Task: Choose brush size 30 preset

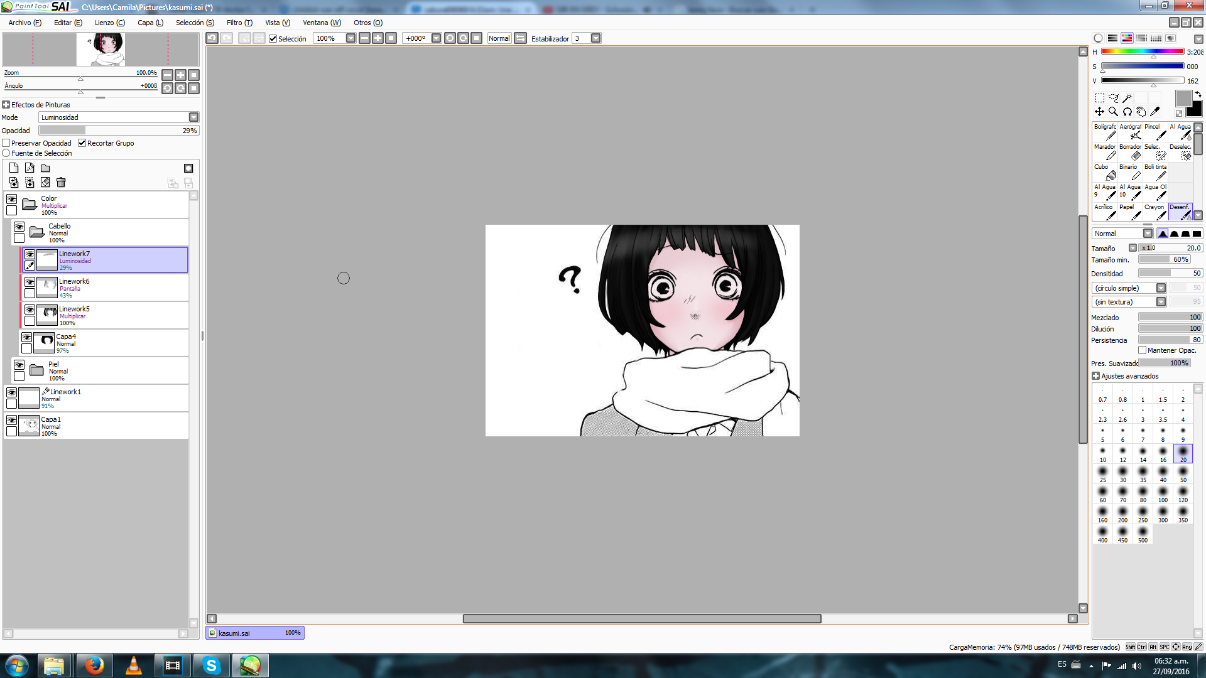Action: 1122,474
